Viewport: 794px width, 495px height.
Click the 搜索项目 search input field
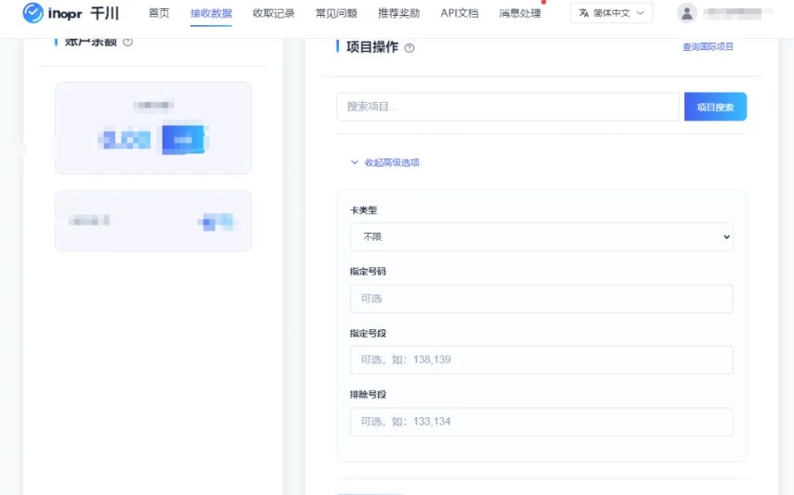[x=507, y=107]
